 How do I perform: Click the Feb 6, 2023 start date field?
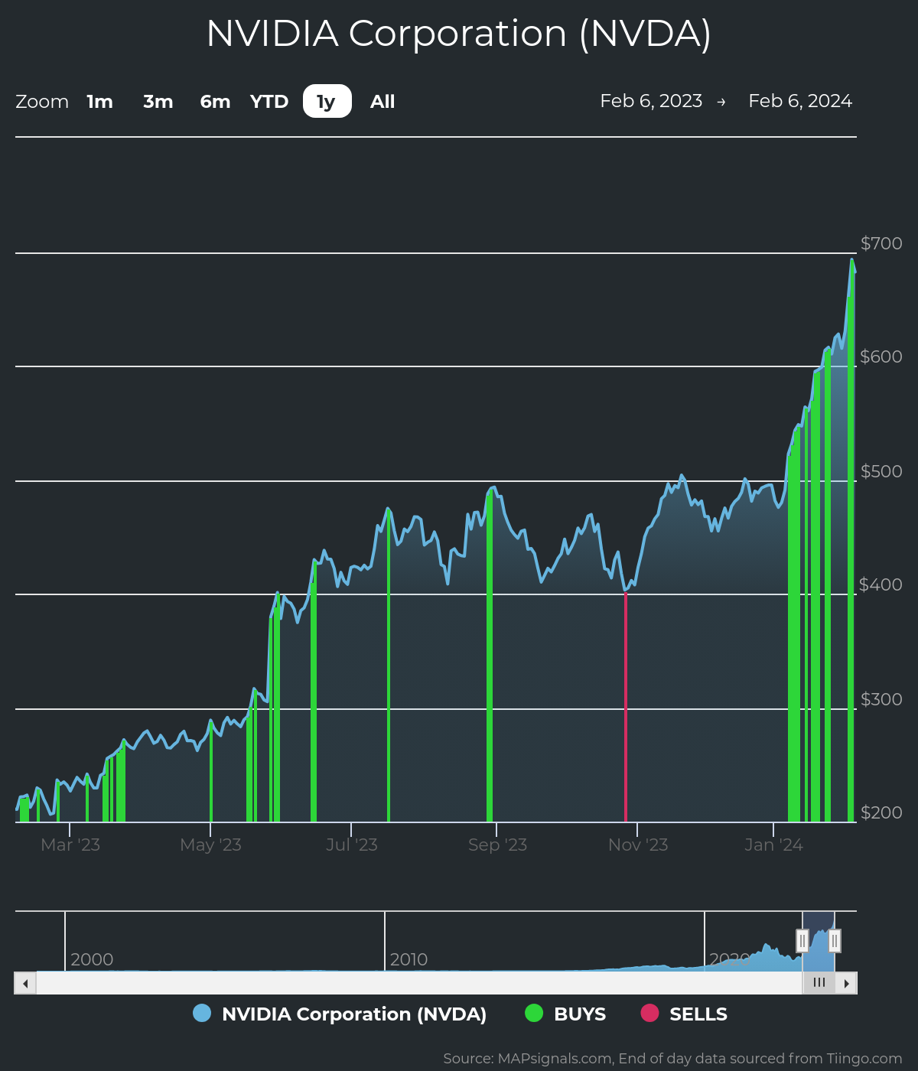pyautogui.click(x=653, y=100)
